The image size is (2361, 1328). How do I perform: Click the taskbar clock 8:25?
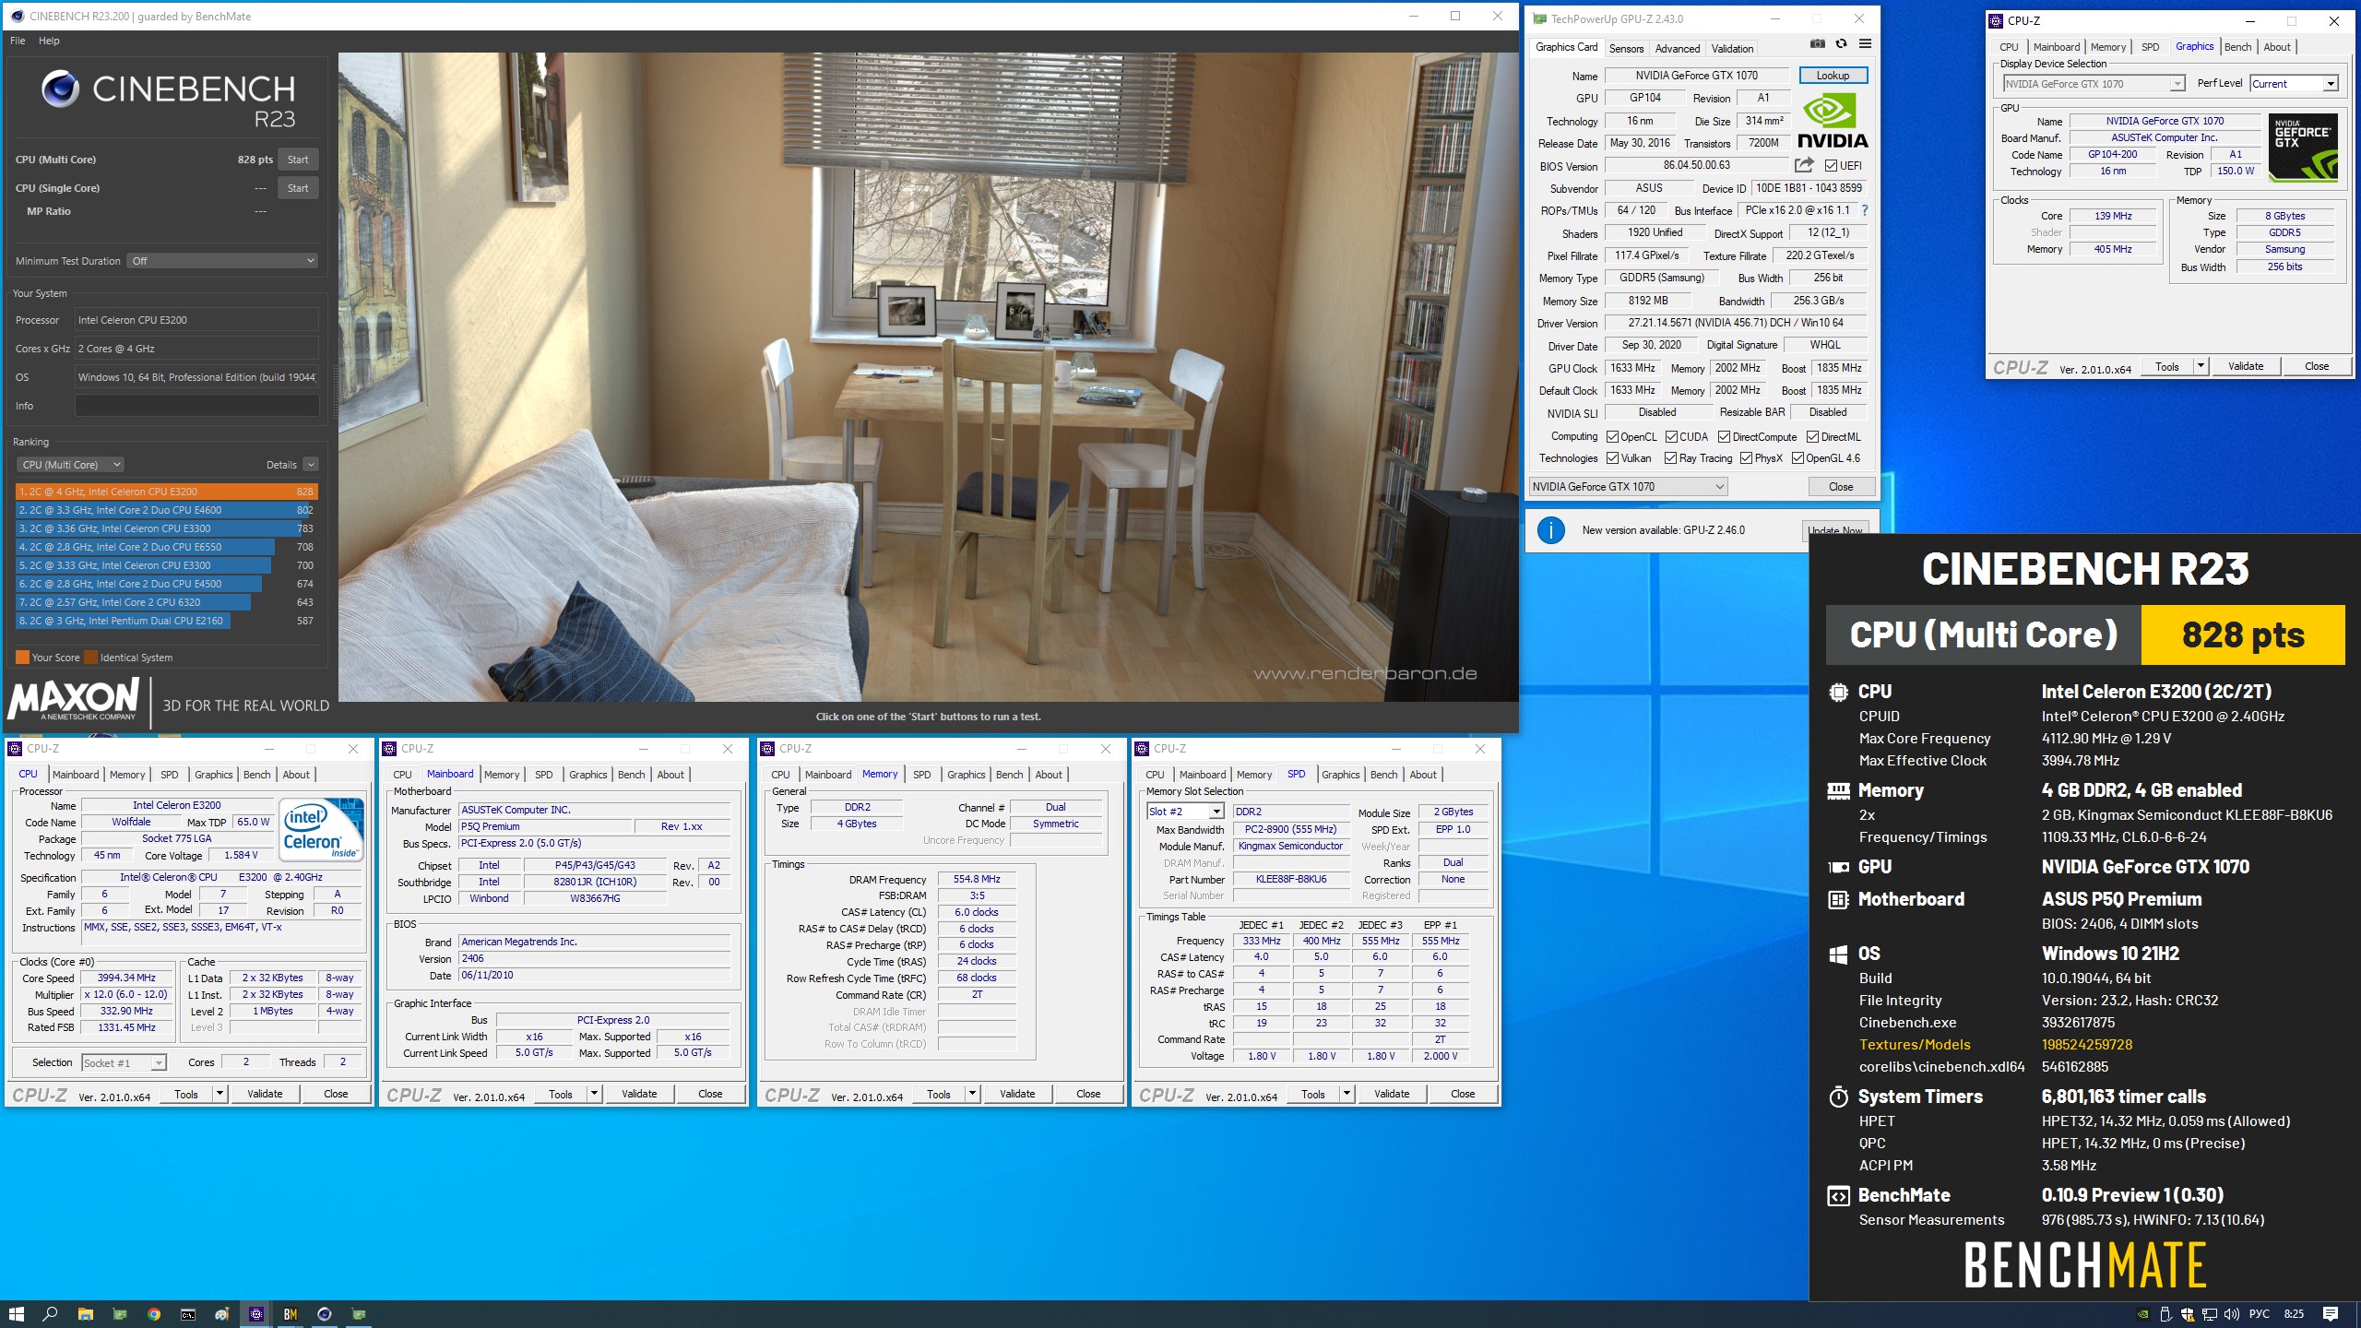[x=2294, y=1314]
